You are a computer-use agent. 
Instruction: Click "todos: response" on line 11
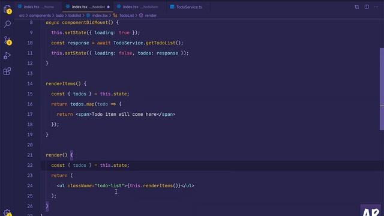(x=158, y=53)
